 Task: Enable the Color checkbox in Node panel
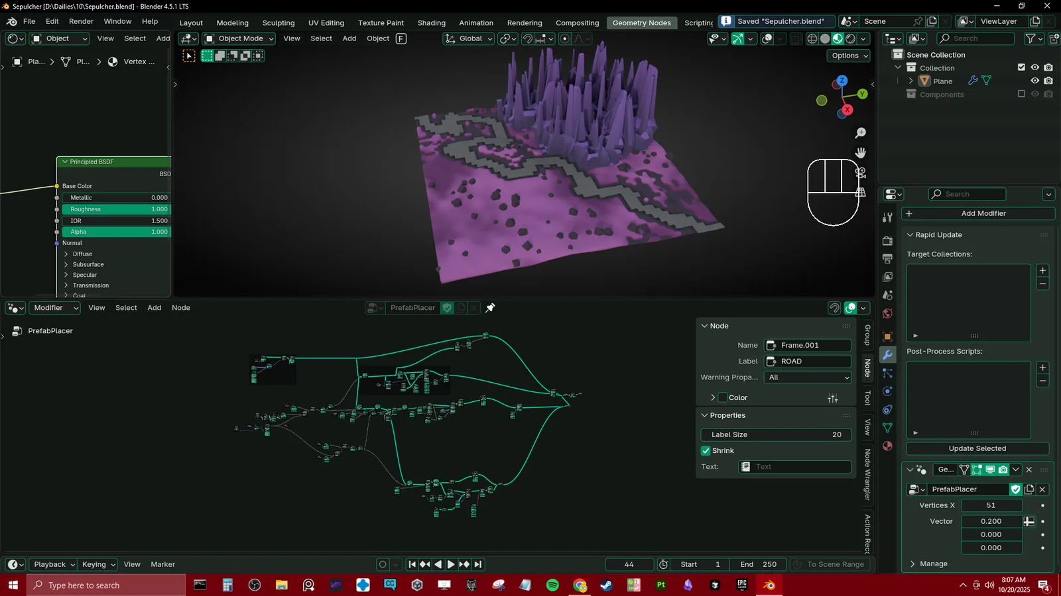pos(722,397)
